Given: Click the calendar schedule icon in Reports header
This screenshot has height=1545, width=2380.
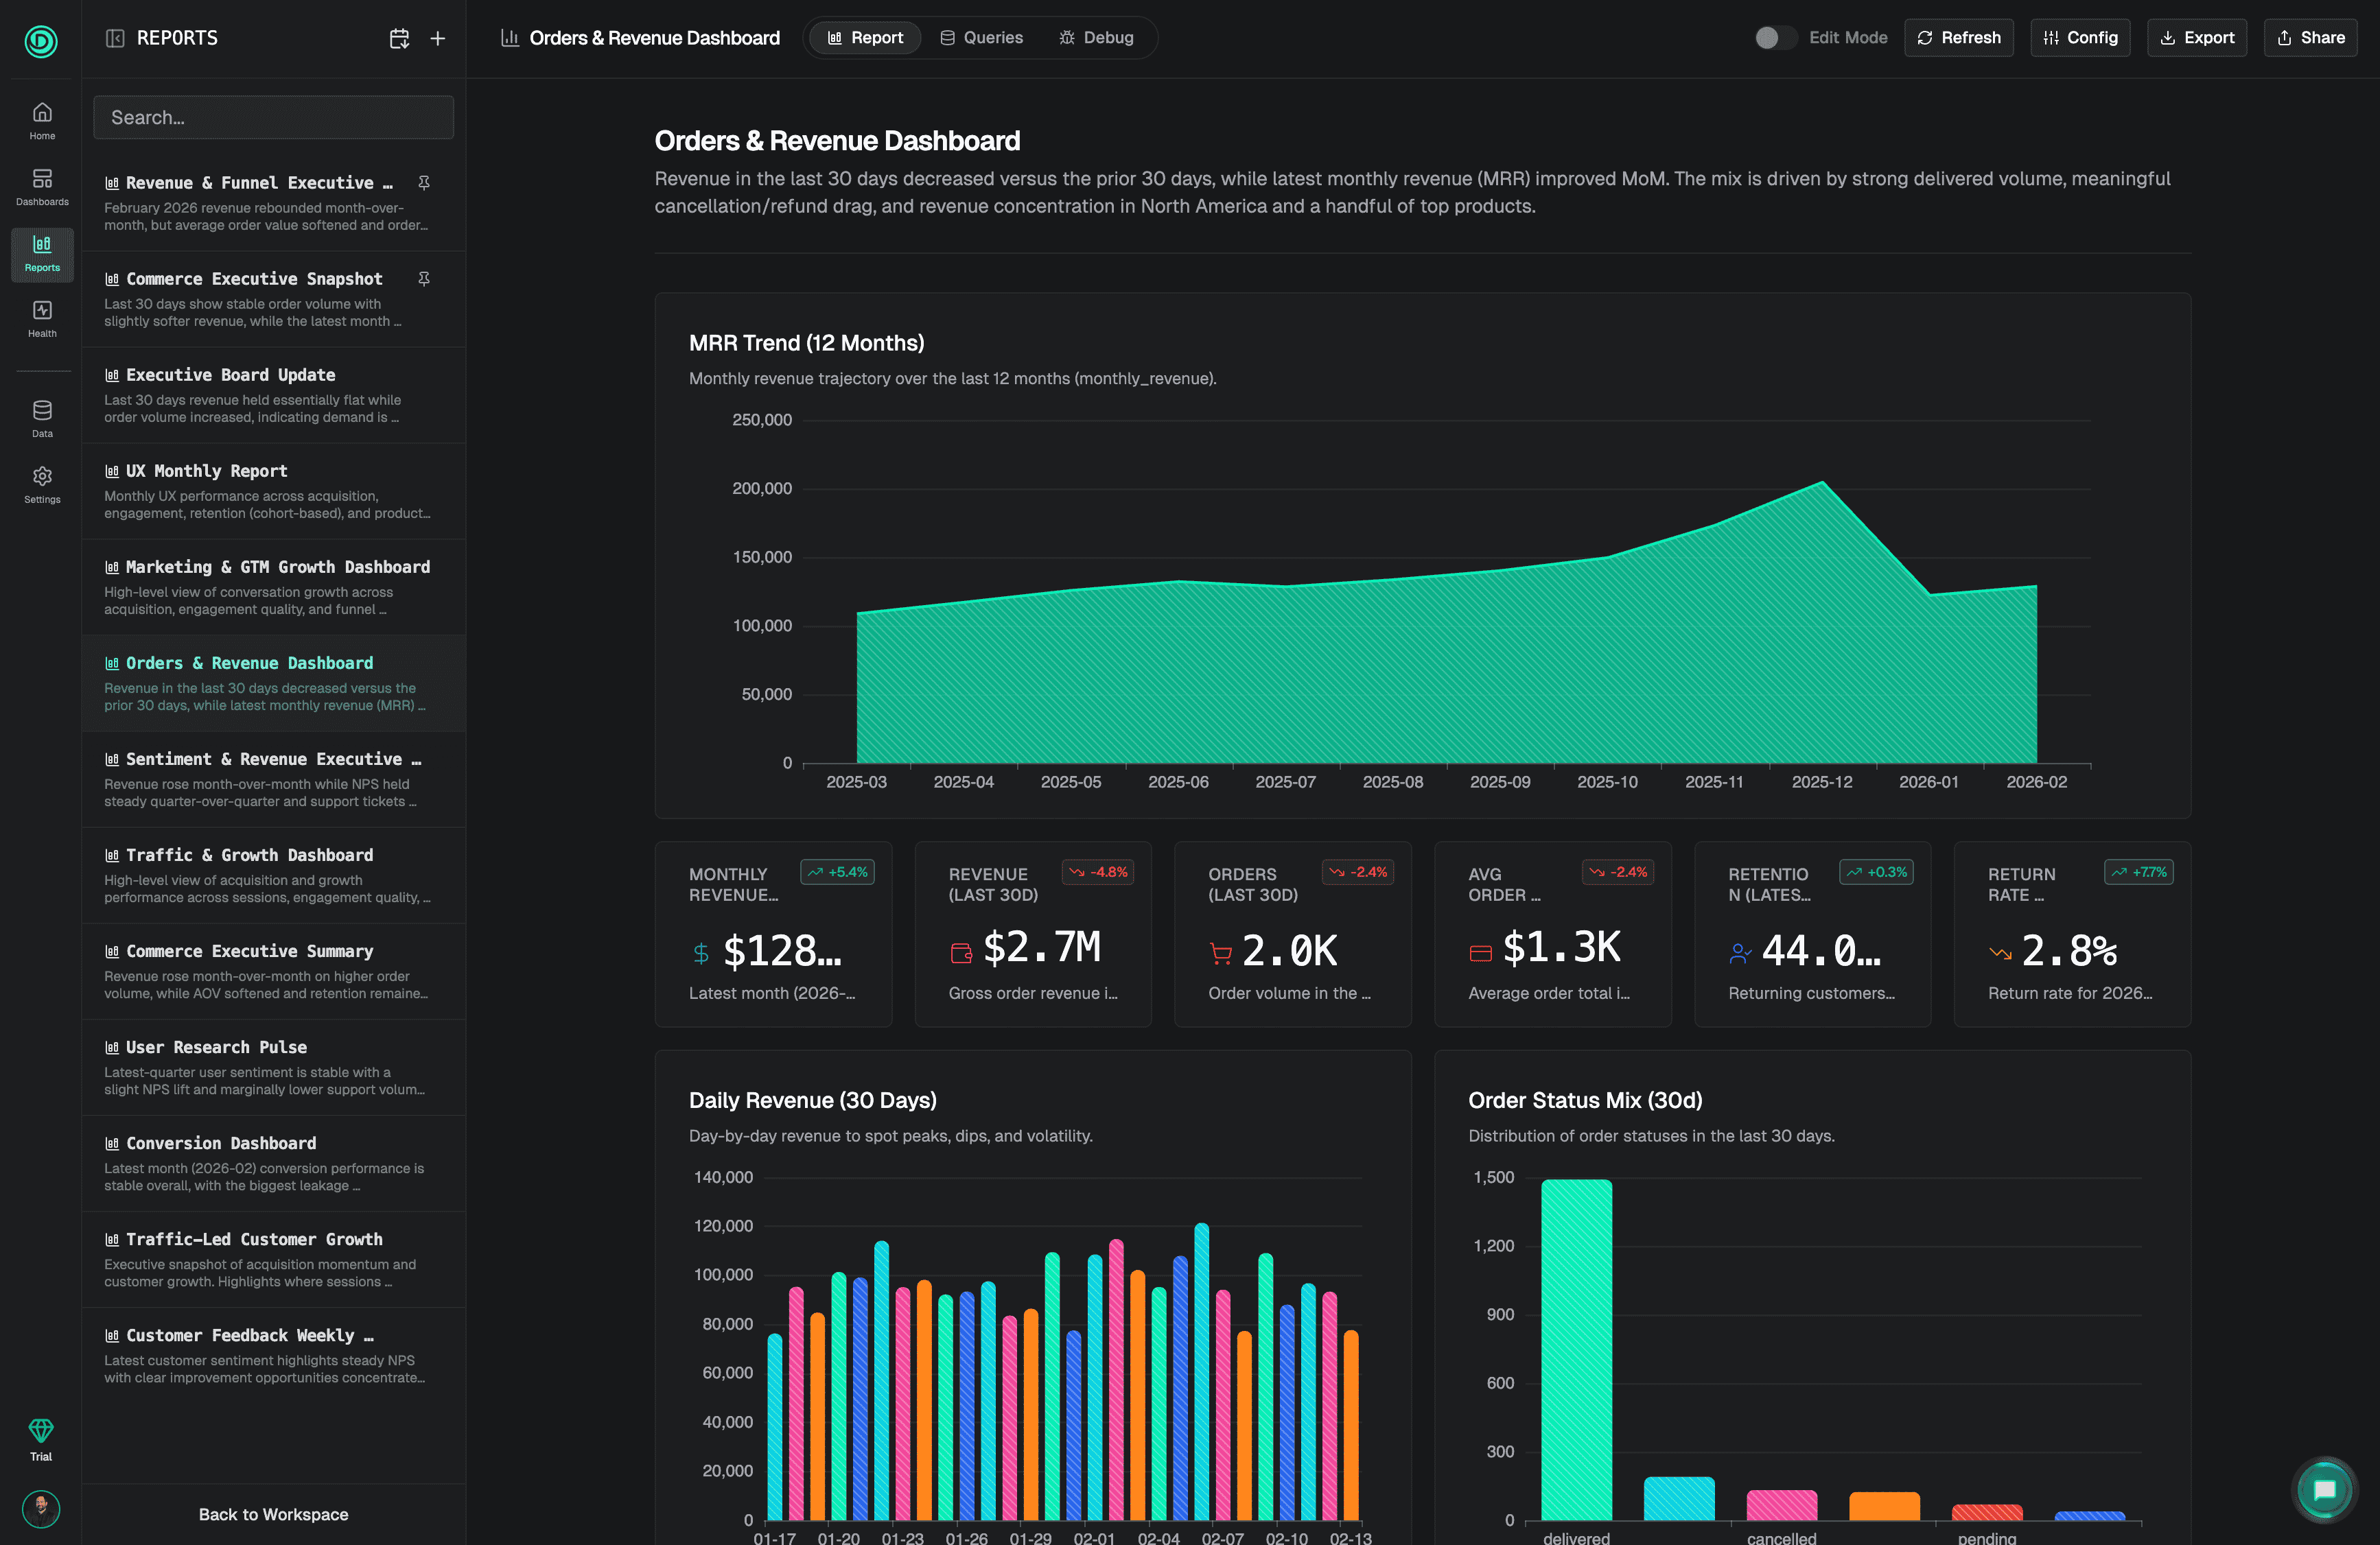Looking at the screenshot, I should click(x=399, y=38).
